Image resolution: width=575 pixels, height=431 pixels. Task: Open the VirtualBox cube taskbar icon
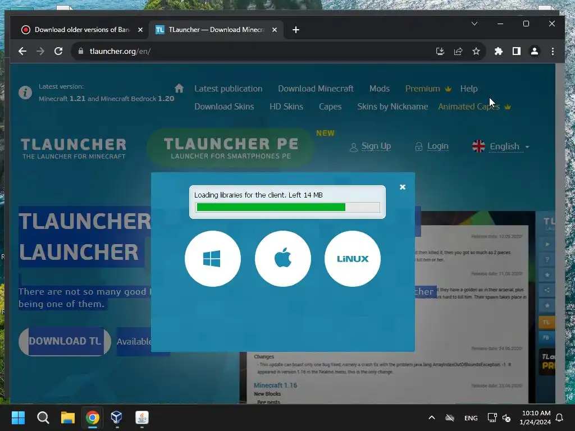pyautogui.click(x=117, y=418)
